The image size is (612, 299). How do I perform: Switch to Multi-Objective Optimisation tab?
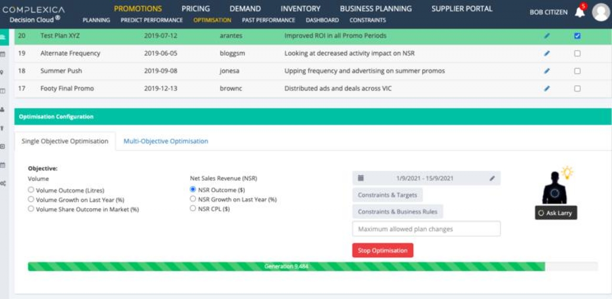click(165, 141)
